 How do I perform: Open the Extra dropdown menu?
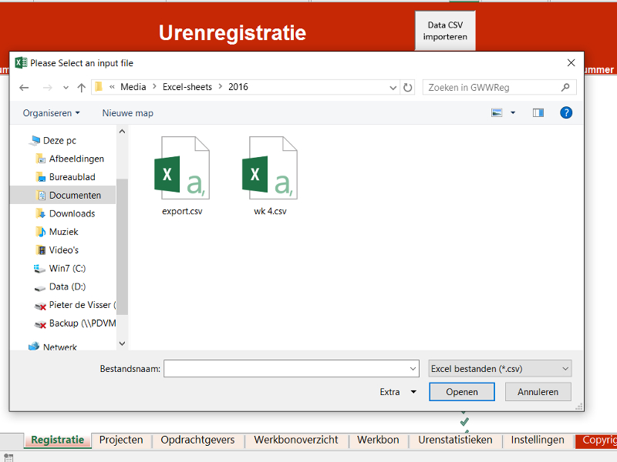(x=398, y=392)
